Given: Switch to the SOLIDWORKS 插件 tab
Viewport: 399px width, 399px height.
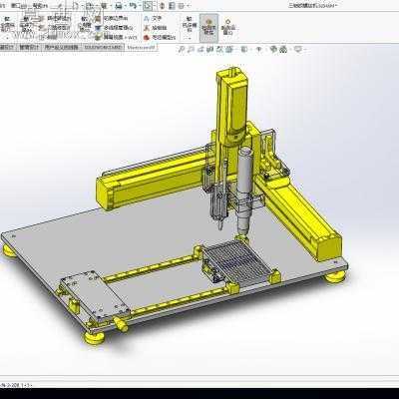Looking at the screenshot, I should (x=103, y=47).
